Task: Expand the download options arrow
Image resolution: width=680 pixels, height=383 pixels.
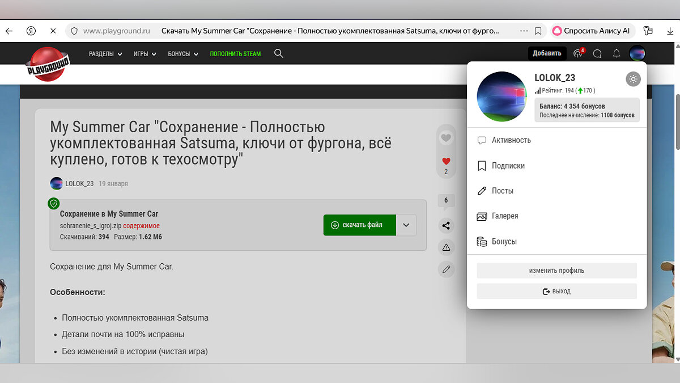Action: tap(406, 225)
